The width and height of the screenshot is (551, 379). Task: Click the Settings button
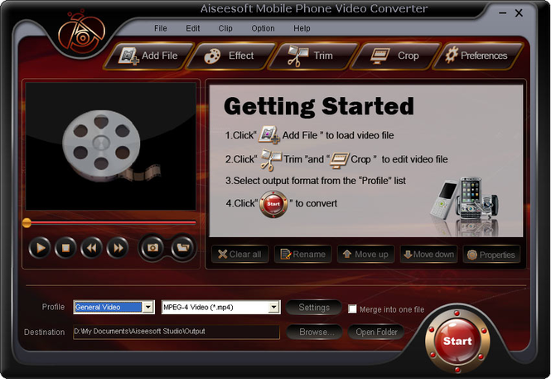[x=314, y=308]
